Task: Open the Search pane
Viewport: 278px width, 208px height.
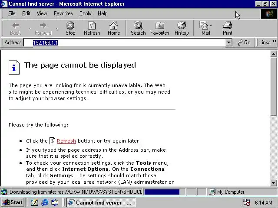Action: pos(138,28)
